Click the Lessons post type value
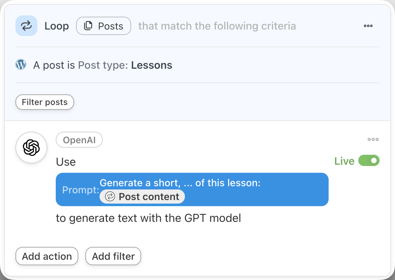Image resolution: width=395 pixels, height=280 pixels. [151, 65]
